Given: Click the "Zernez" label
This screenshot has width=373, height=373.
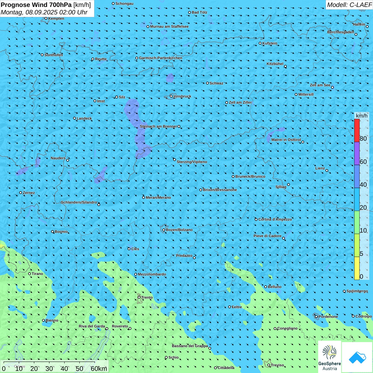Looking at the screenshot, I should point(29,193).
